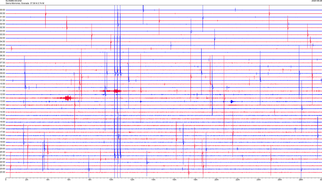The image size is (322, 181).
Task: Click the station code IG.ASMO.00.EHZ
Action: (13, 1)
